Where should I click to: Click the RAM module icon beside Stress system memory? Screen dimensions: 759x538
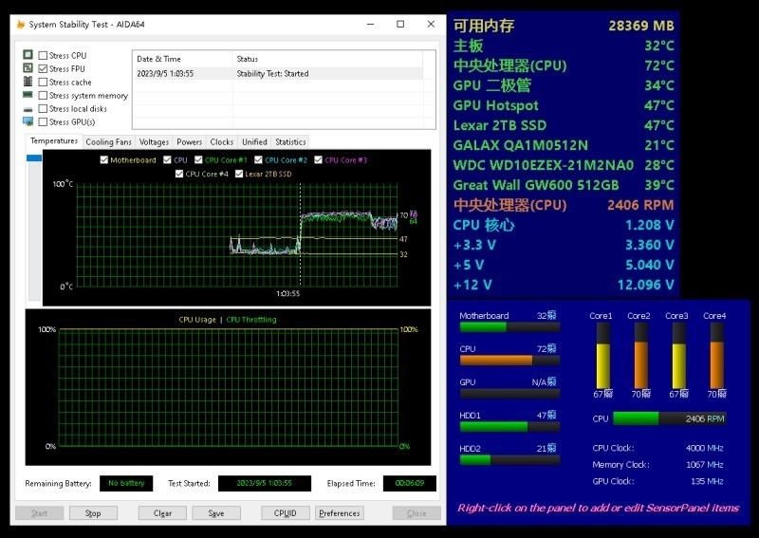click(x=28, y=96)
